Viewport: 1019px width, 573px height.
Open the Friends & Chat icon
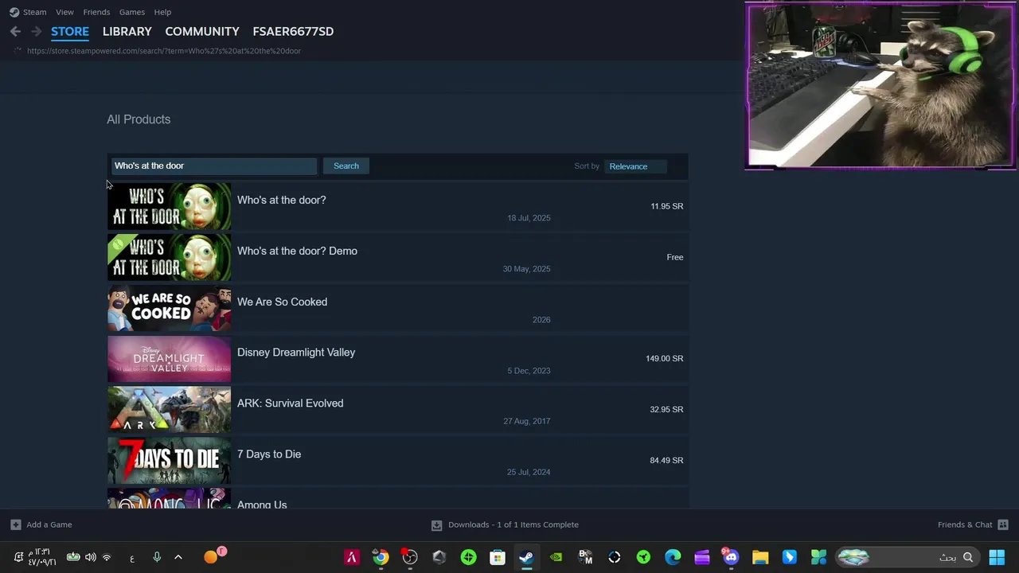(1003, 524)
